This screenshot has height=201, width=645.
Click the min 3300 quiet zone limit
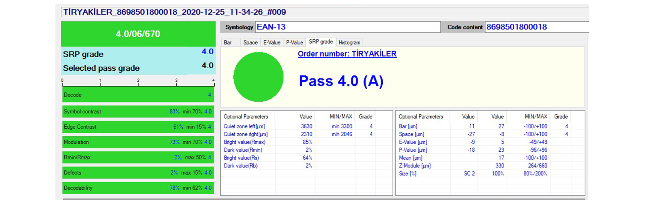pyautogui.click(x=342, y=126)
